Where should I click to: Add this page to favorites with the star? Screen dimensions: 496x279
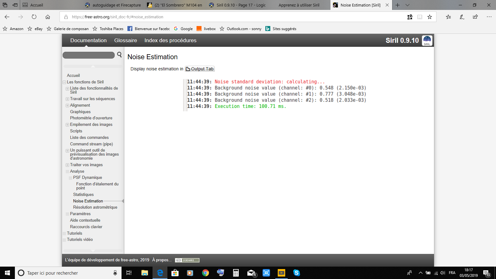(430, 17)
